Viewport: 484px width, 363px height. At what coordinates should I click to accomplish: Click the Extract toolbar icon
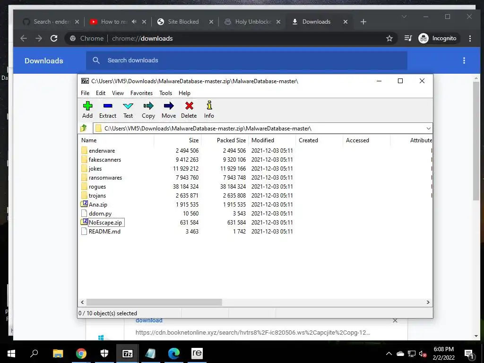pyautogui.click(x=108, y=110)
